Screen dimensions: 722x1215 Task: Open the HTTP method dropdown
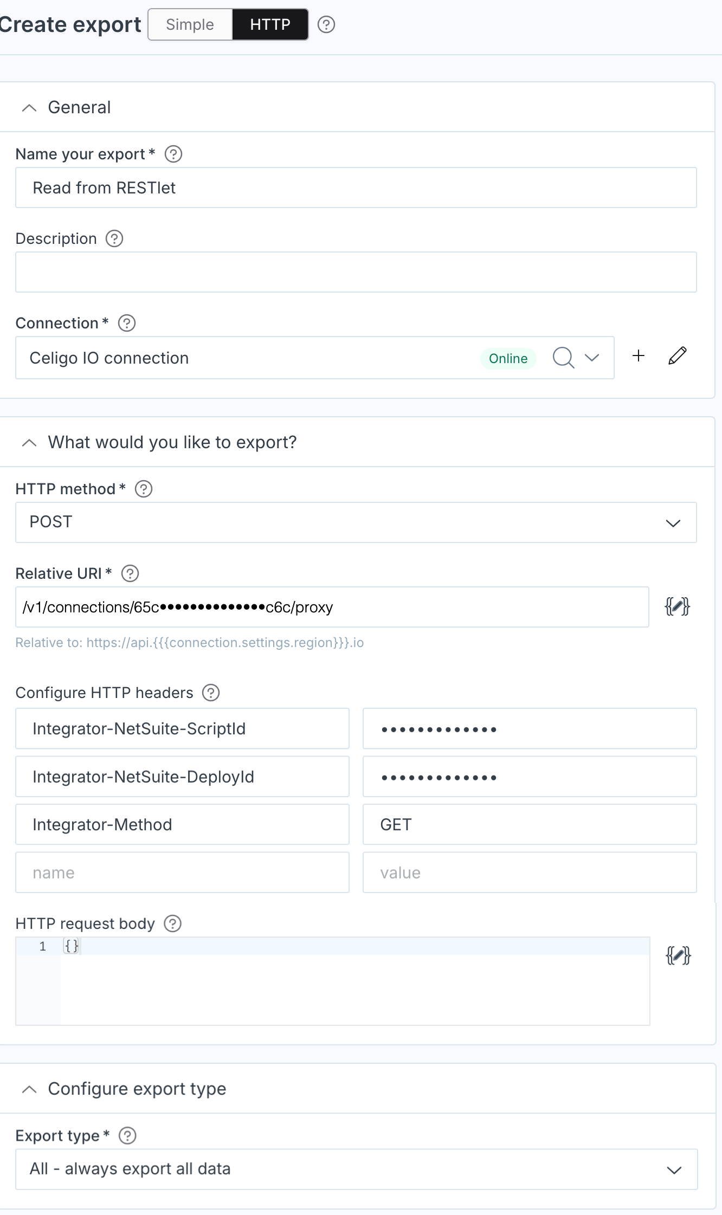pyautogui.click(x=356, y=522)
